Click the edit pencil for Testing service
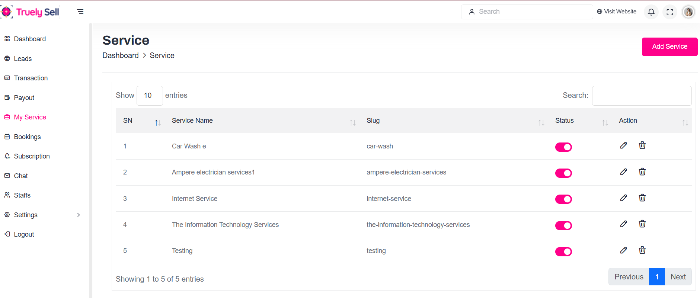The image size is (700, 298). [x=623, y=250]
